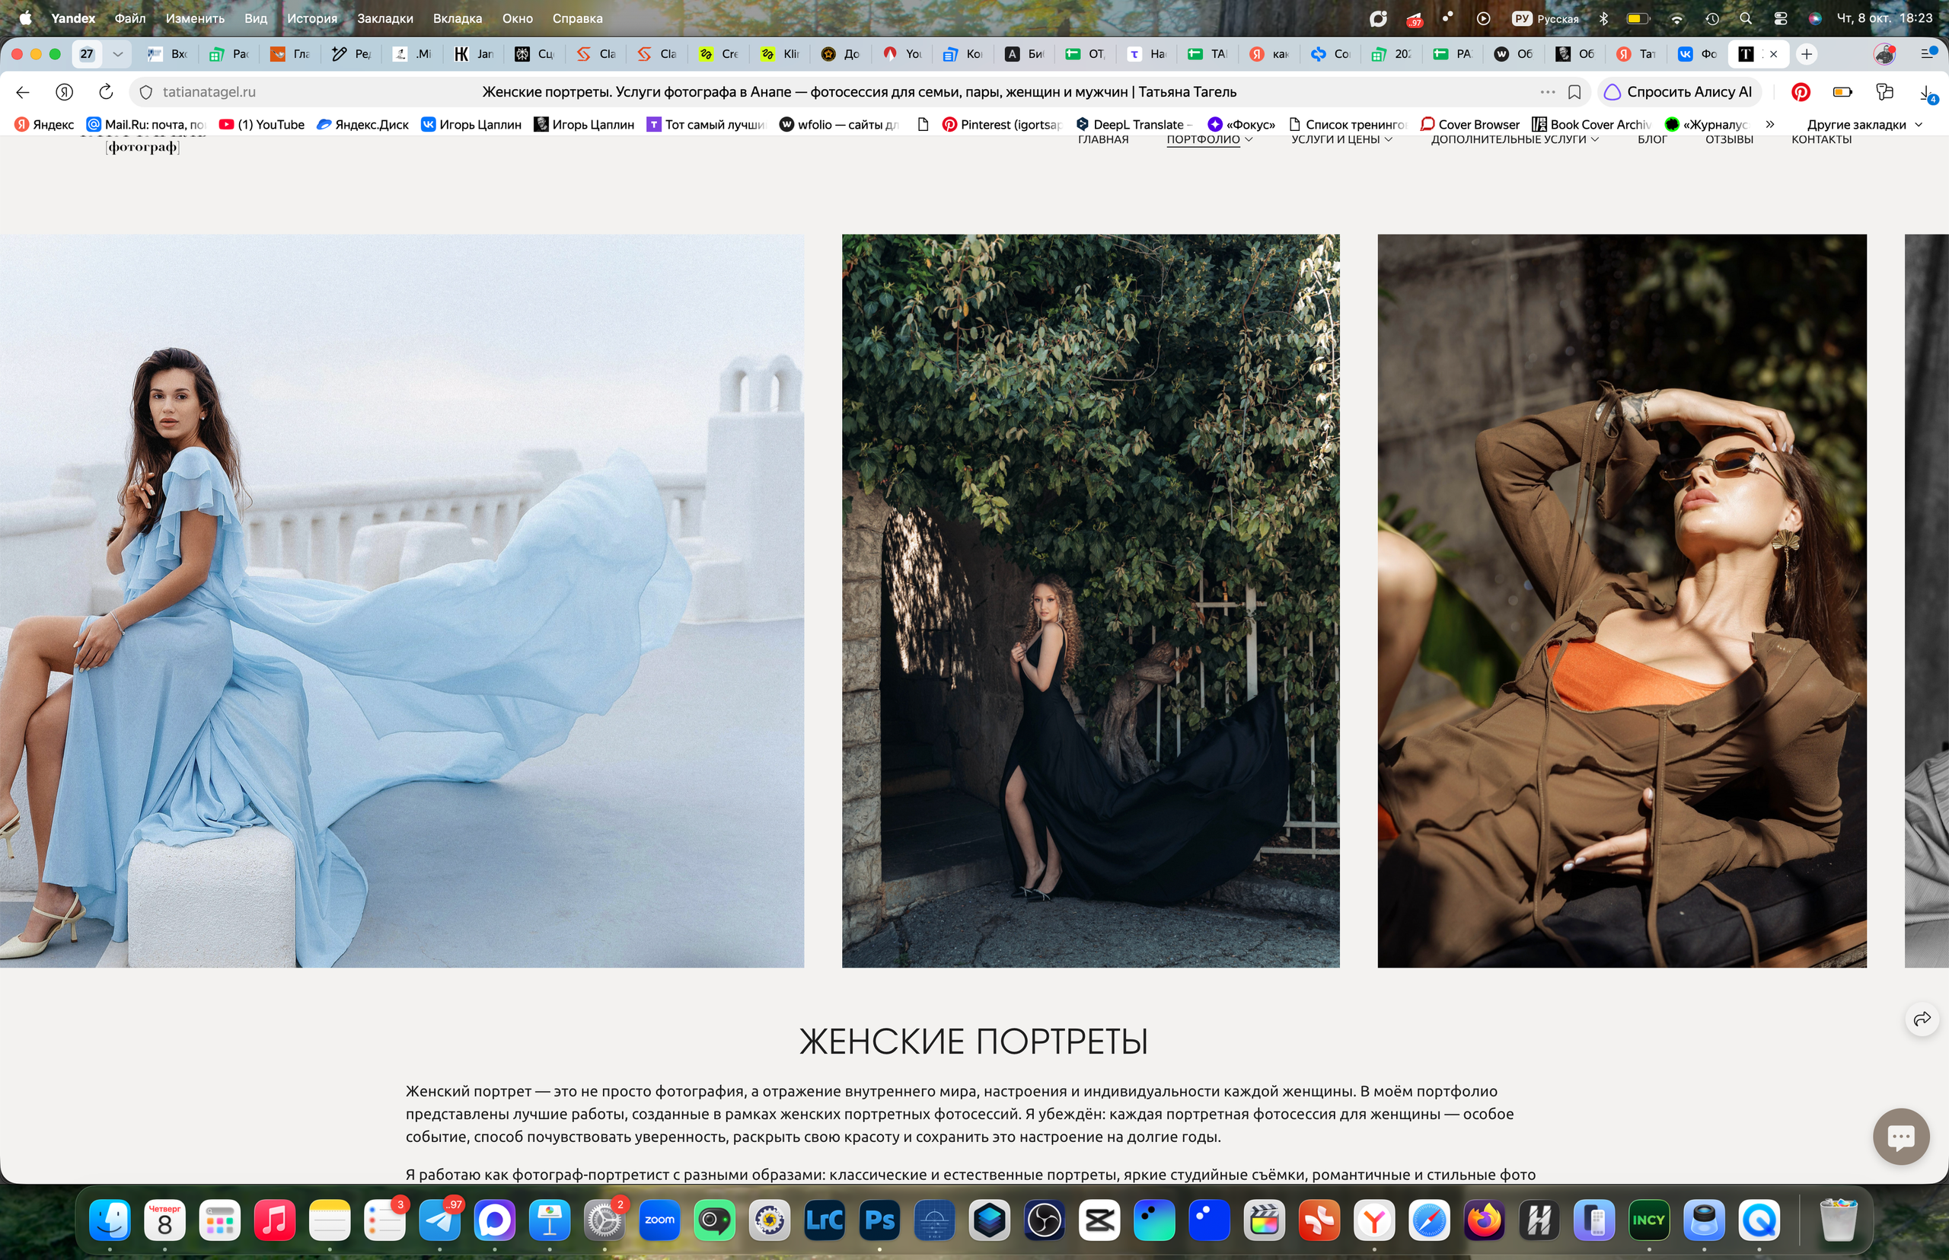This screenshot has width=1949, height=1260.
Task: Open the page options three-dots menu
Action: pyautogui.click(x=1547, y=91)
